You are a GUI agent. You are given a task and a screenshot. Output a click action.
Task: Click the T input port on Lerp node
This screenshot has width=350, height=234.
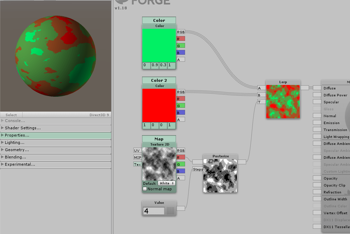(261, 102)
